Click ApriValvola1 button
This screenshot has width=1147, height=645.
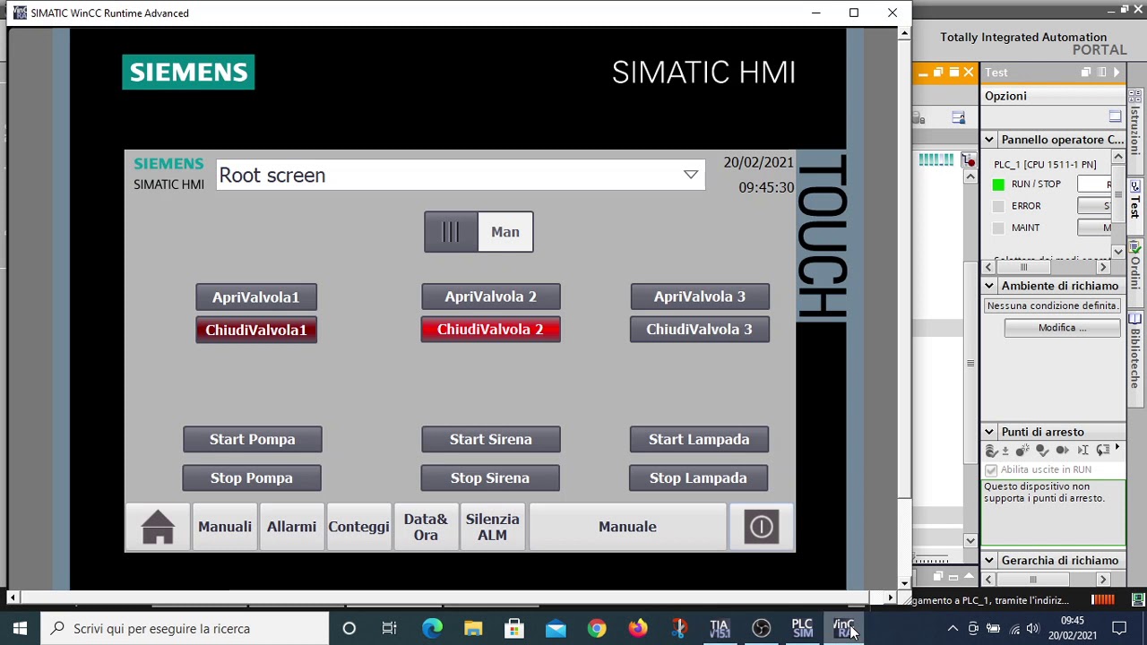click(256, 297)
